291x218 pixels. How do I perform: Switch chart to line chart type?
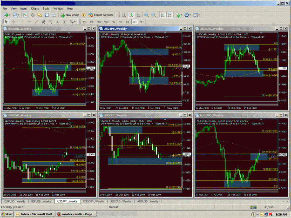tap(138, 15)
